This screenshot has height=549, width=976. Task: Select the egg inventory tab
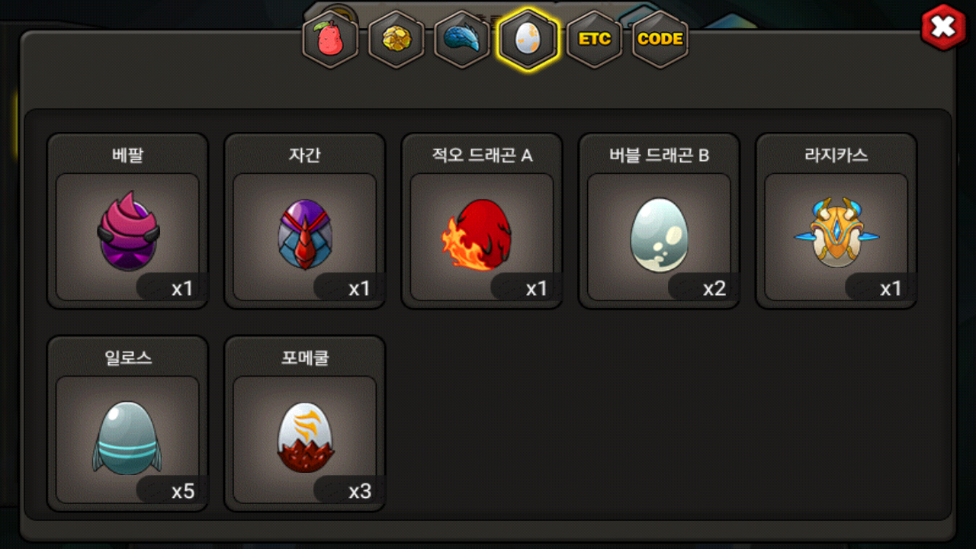tap(528, 40)
